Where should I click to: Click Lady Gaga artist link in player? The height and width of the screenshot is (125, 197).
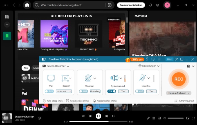point(20,120)
